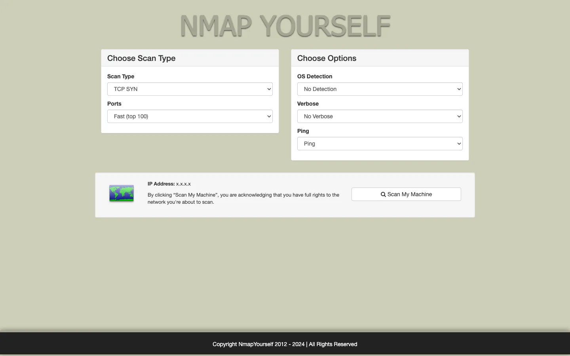The height and width of the screenshot is (356, 570).
Task: Click the NMAP YOURSELF title
Action: click(285, 26)
